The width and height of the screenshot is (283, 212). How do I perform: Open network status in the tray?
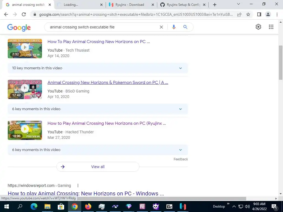pos(241,206)
